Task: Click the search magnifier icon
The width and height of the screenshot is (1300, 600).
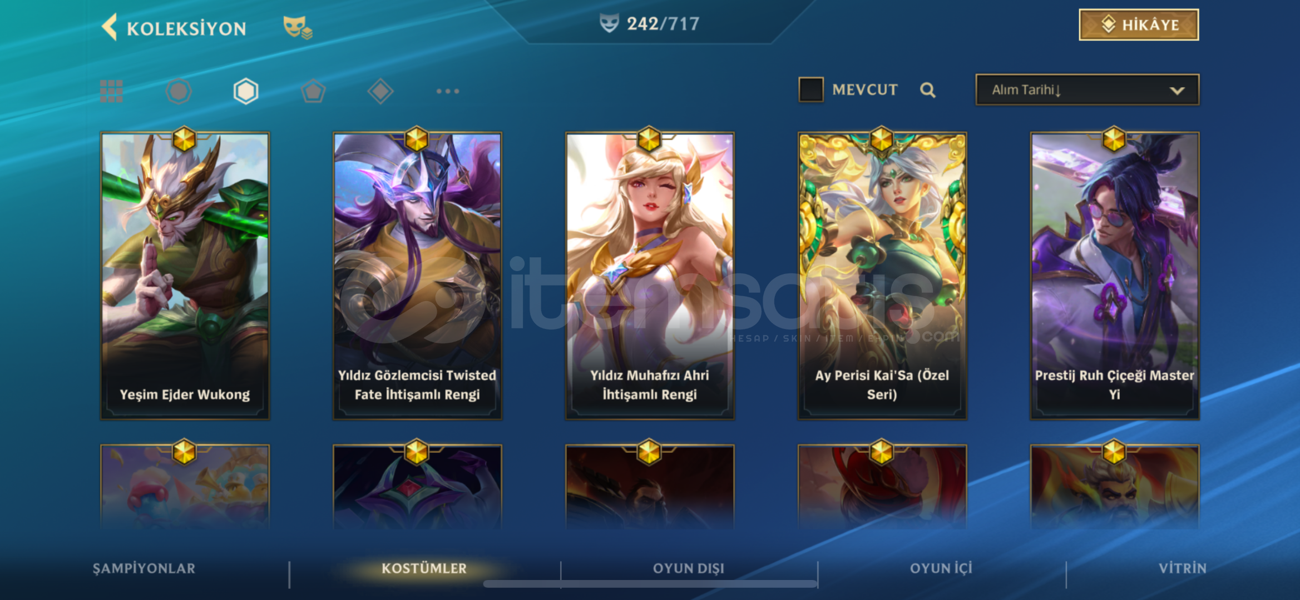Action: coord(927,90)
